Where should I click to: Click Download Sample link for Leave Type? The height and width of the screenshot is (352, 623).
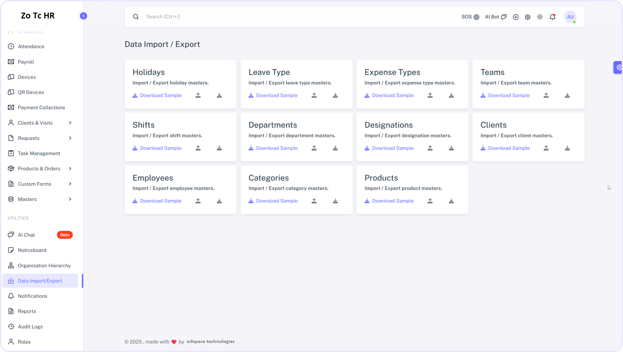coord(273,95)
